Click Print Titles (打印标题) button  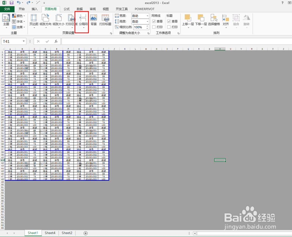click(105, 20)
